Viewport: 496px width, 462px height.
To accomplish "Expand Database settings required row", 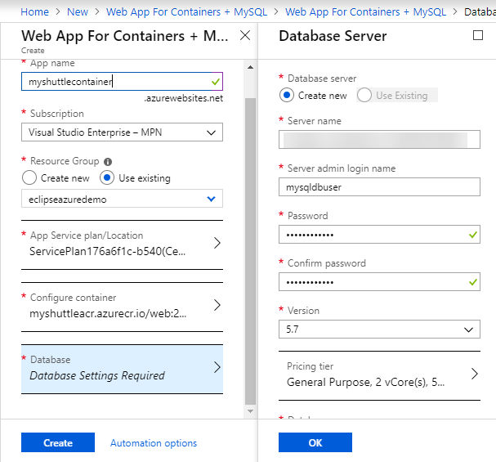I will pyautogui.click(x=122, y=369).
